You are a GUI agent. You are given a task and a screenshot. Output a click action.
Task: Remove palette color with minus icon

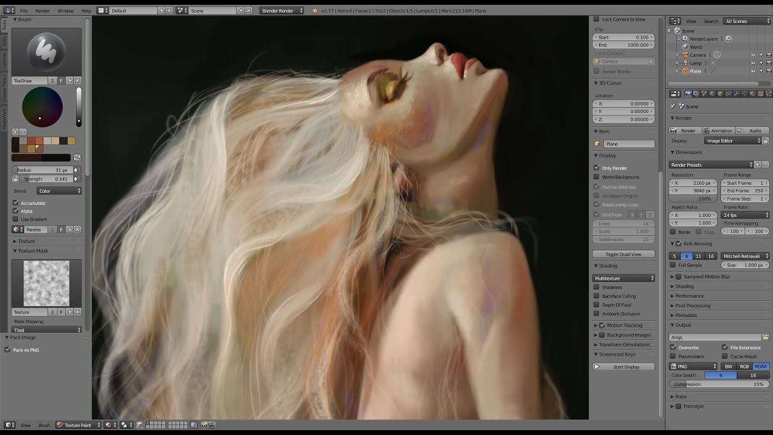[23, 132]
